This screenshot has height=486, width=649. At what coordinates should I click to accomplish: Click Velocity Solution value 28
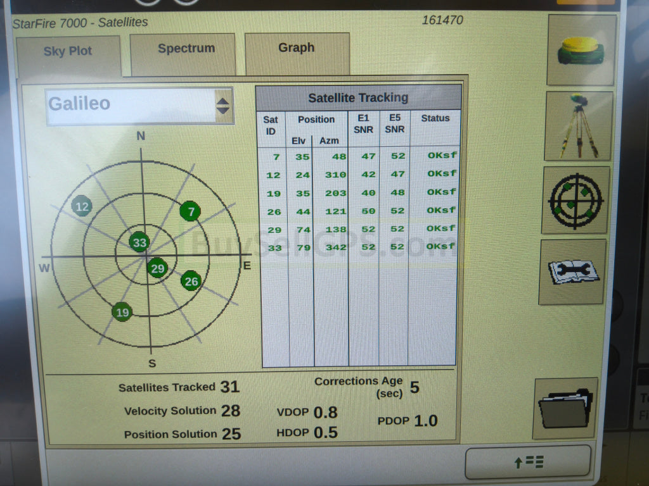pyautogui.click(x=231, y=411)
